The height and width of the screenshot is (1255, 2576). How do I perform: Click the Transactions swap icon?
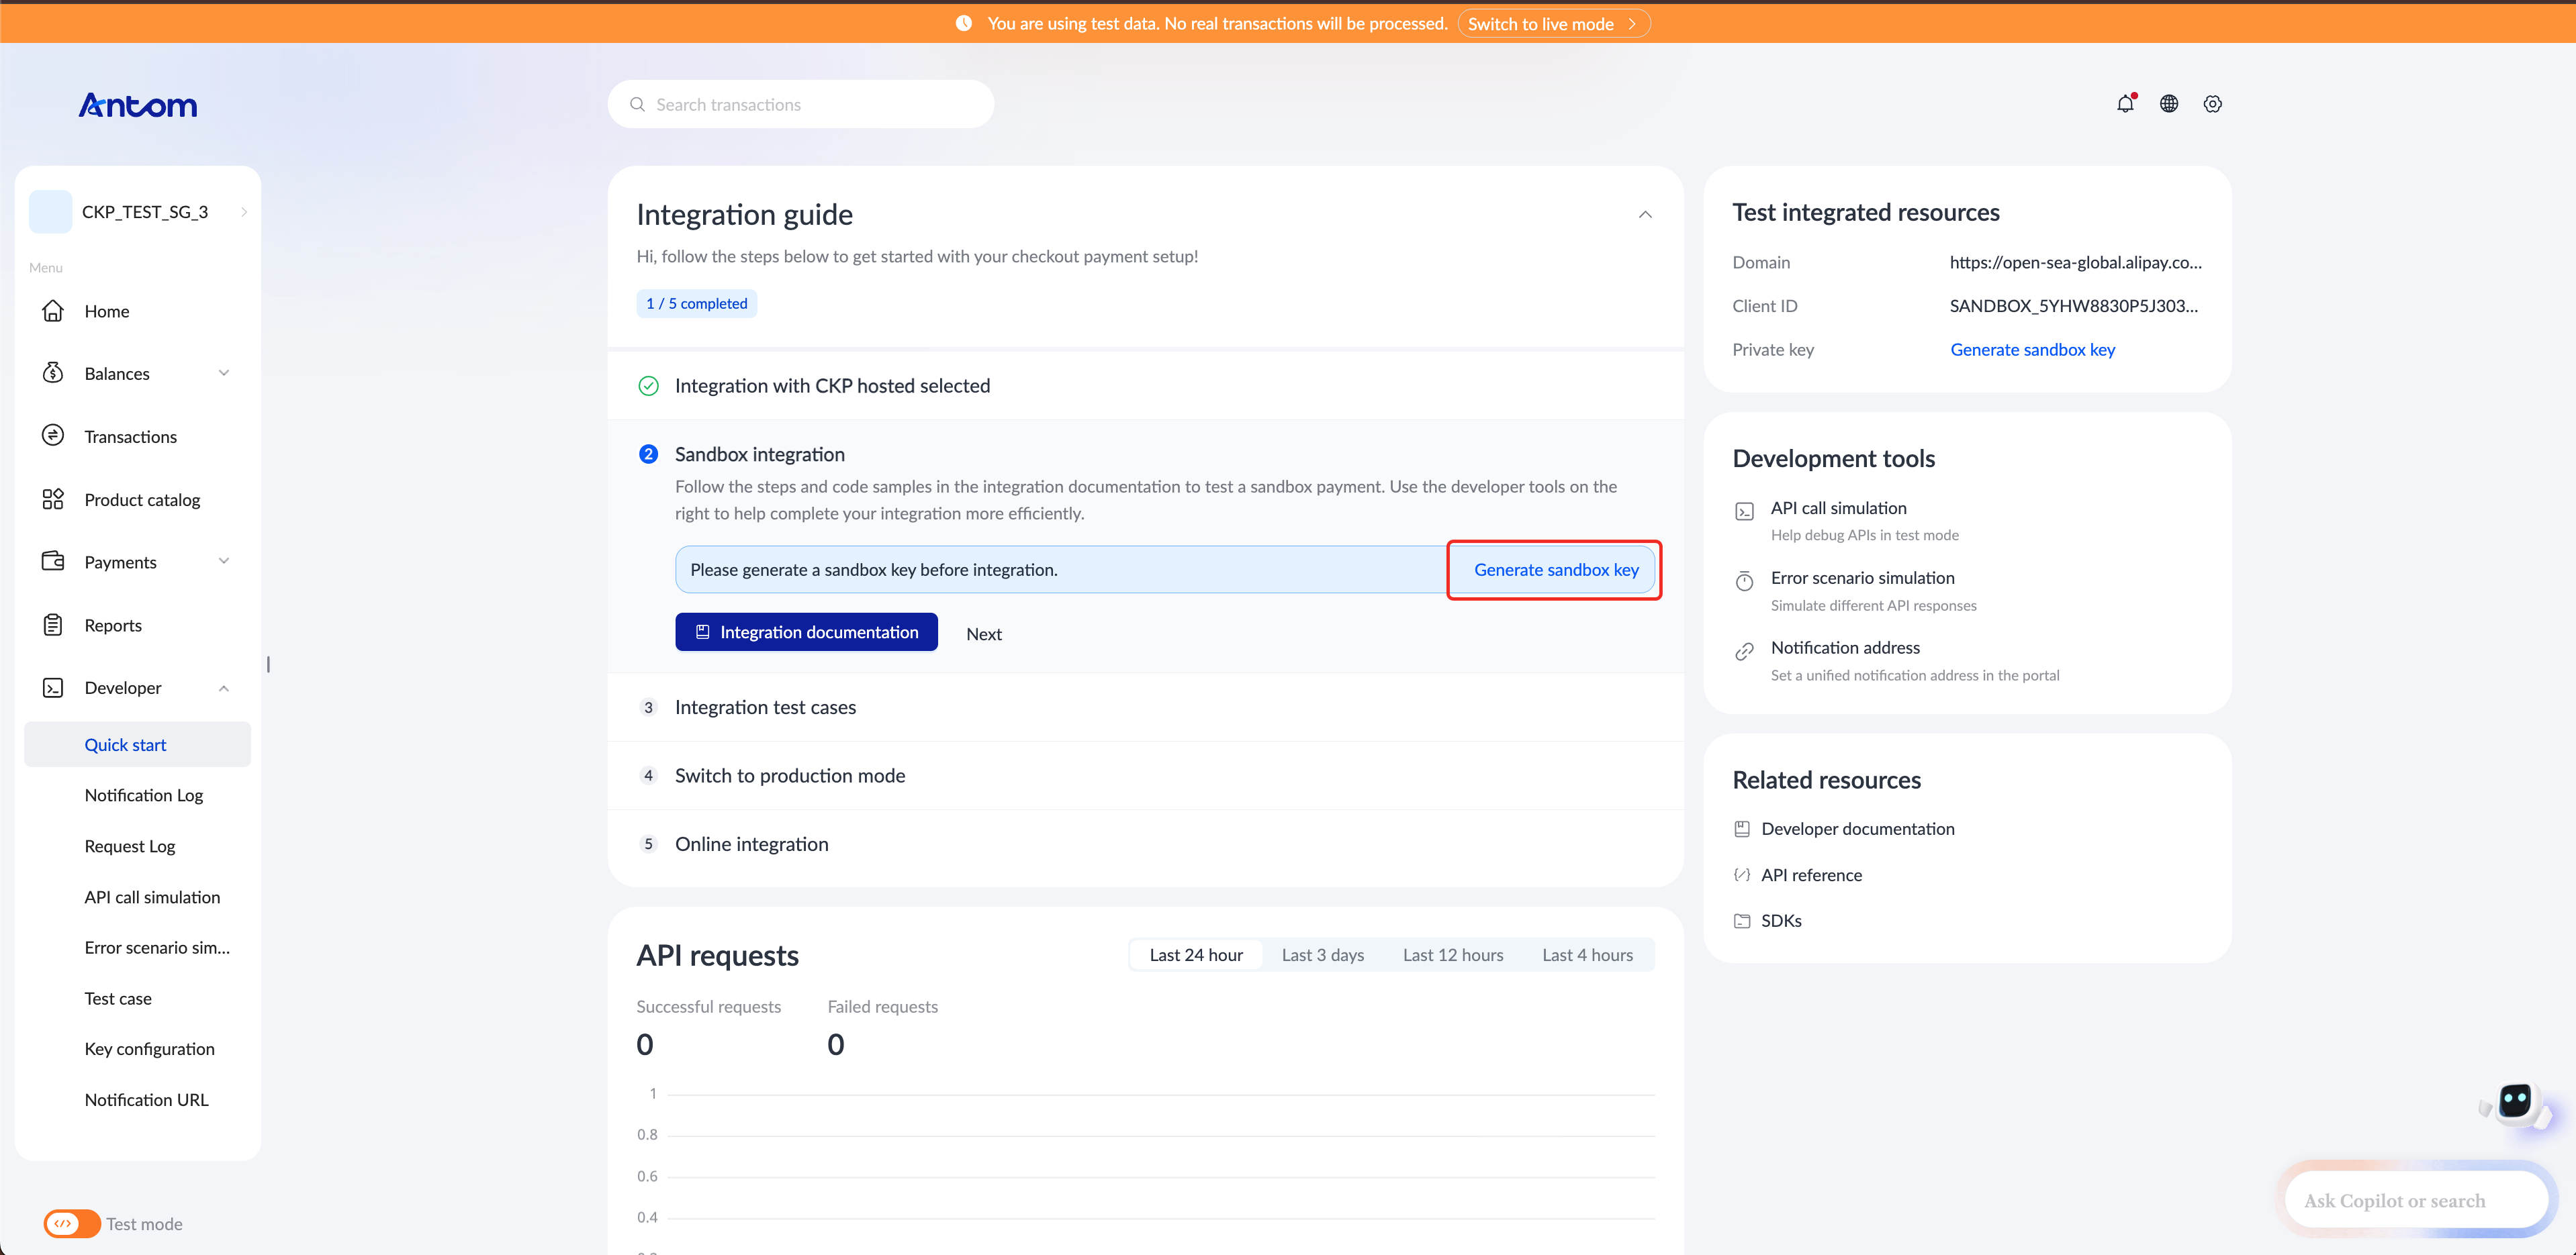53,436
